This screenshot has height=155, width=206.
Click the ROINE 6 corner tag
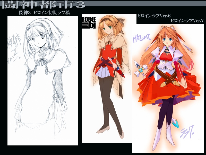(89, 22)
